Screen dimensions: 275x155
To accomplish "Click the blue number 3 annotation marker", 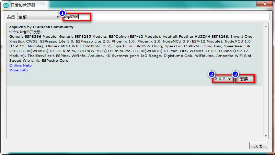I will [x=235, y=74].
